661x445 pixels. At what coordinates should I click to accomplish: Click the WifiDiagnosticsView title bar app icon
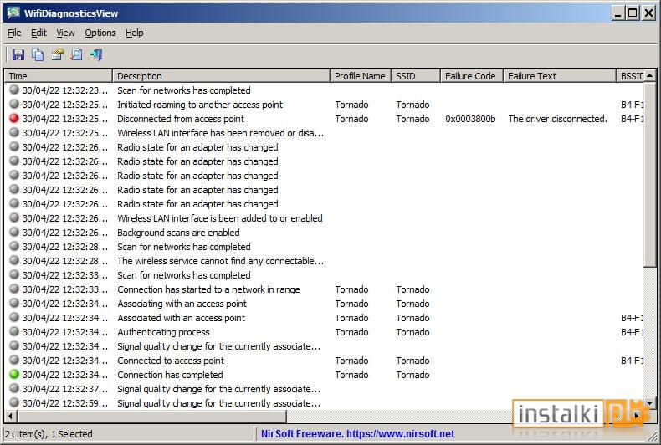point(13,13)
